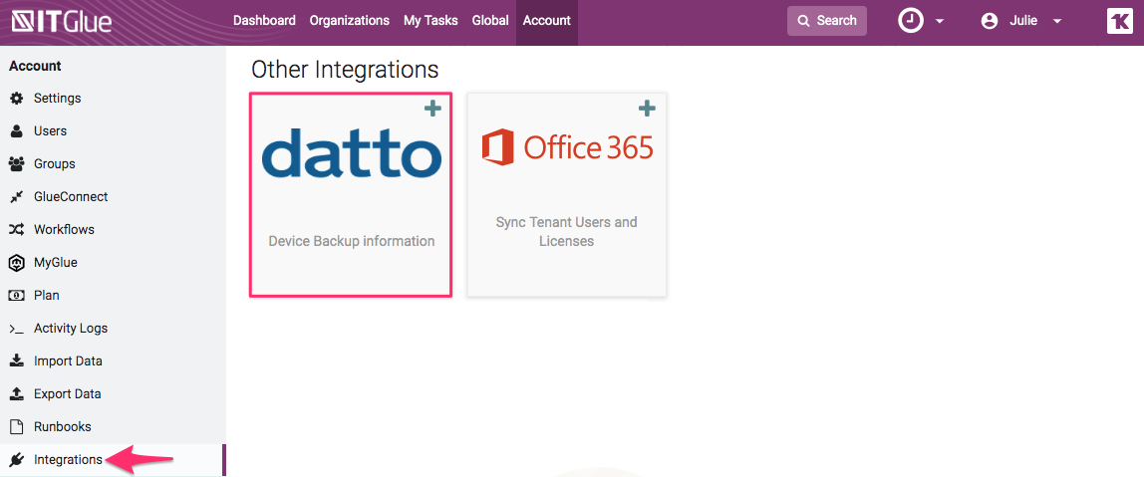Screen dimensions: 1144x477
Task: Expand the Julie user menu arrow
Action: [x=1056, y=22]
